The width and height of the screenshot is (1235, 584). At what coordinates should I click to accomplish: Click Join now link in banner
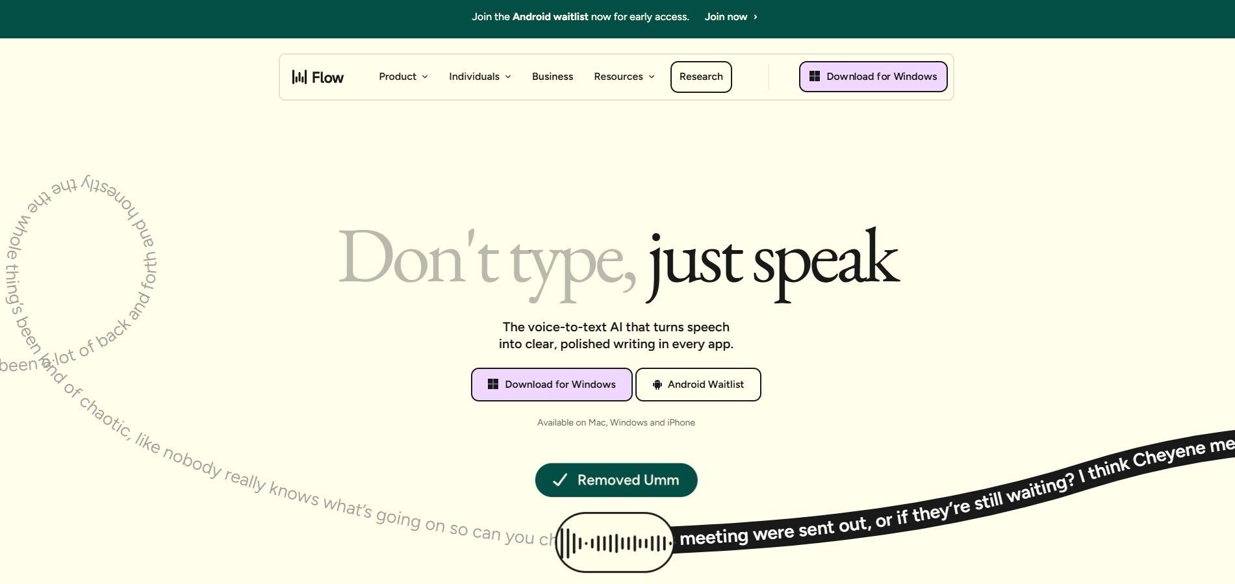tap(731, 17)
